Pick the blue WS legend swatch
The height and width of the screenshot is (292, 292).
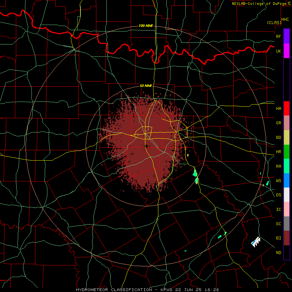(x=286, y=180)
